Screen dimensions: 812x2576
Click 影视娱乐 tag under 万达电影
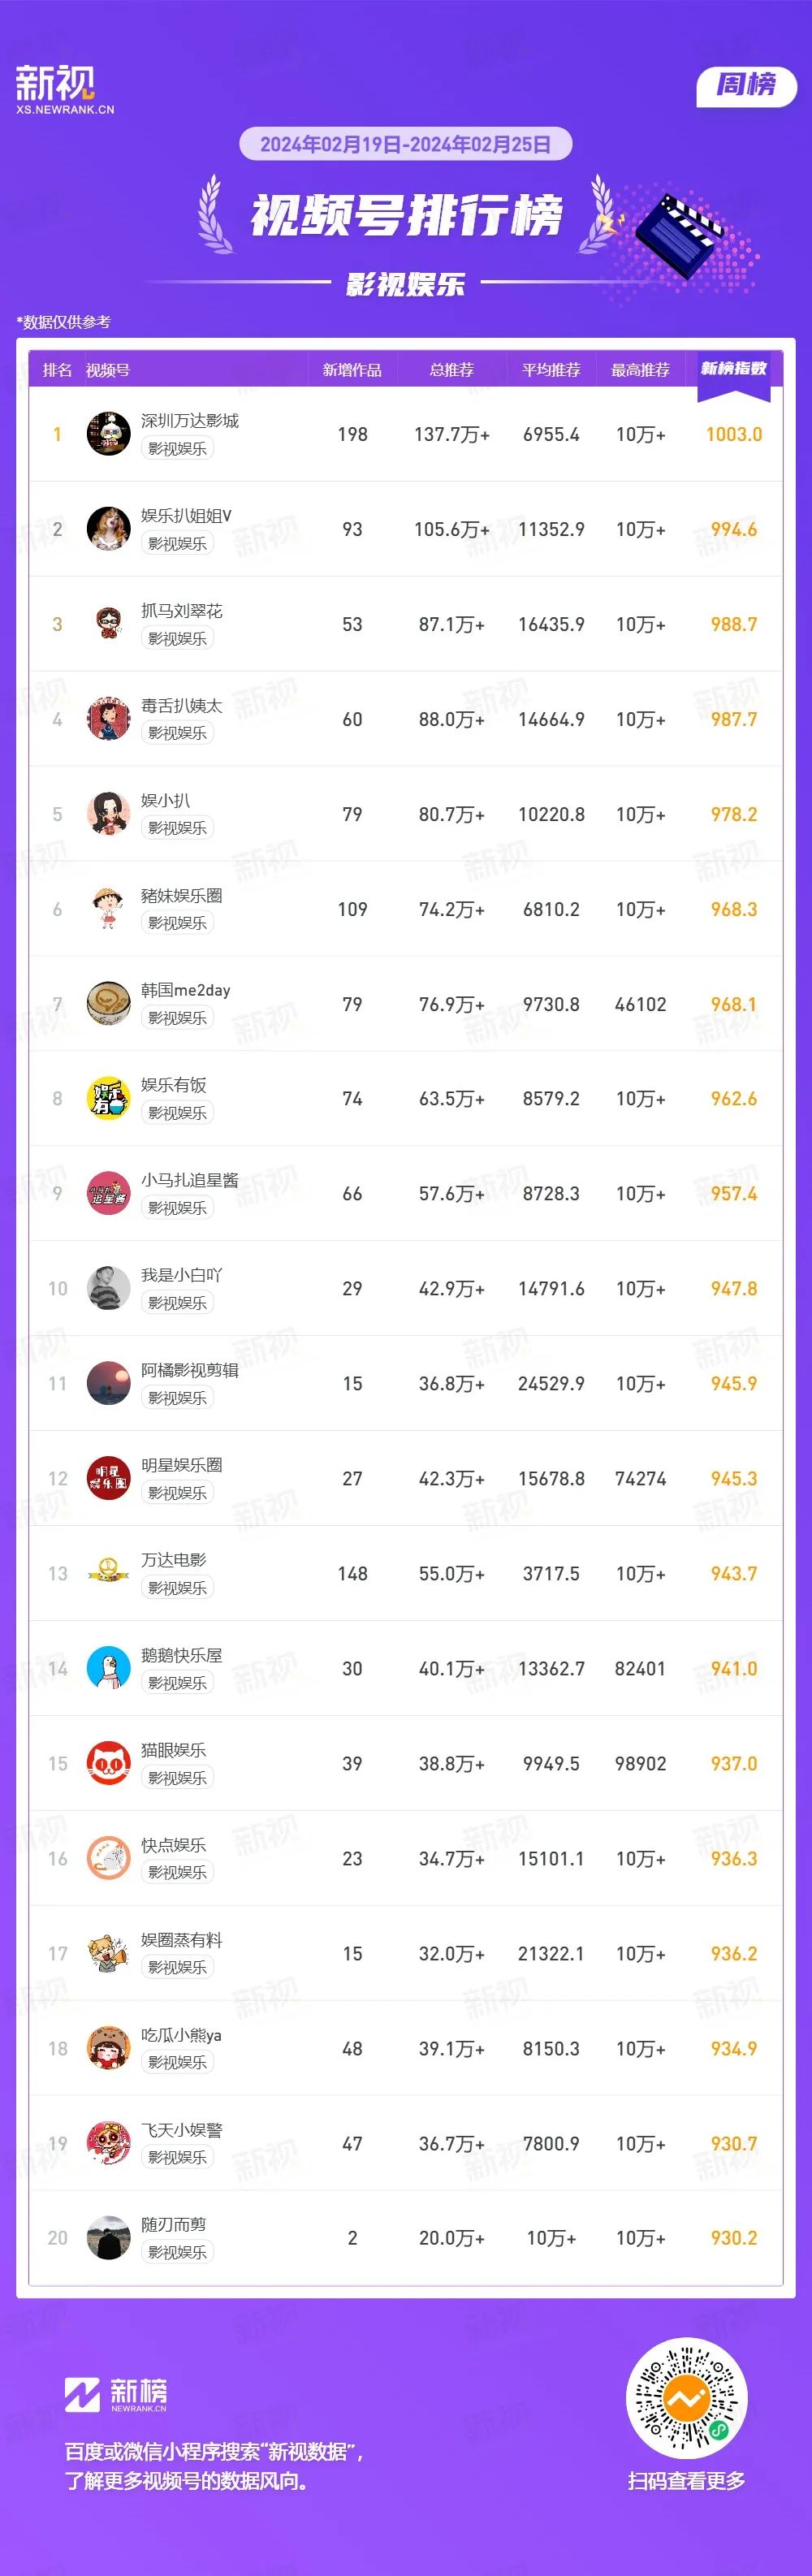pyautogui.click(x=177, y=1588)
